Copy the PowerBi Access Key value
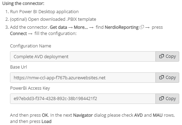 (167, 99)
